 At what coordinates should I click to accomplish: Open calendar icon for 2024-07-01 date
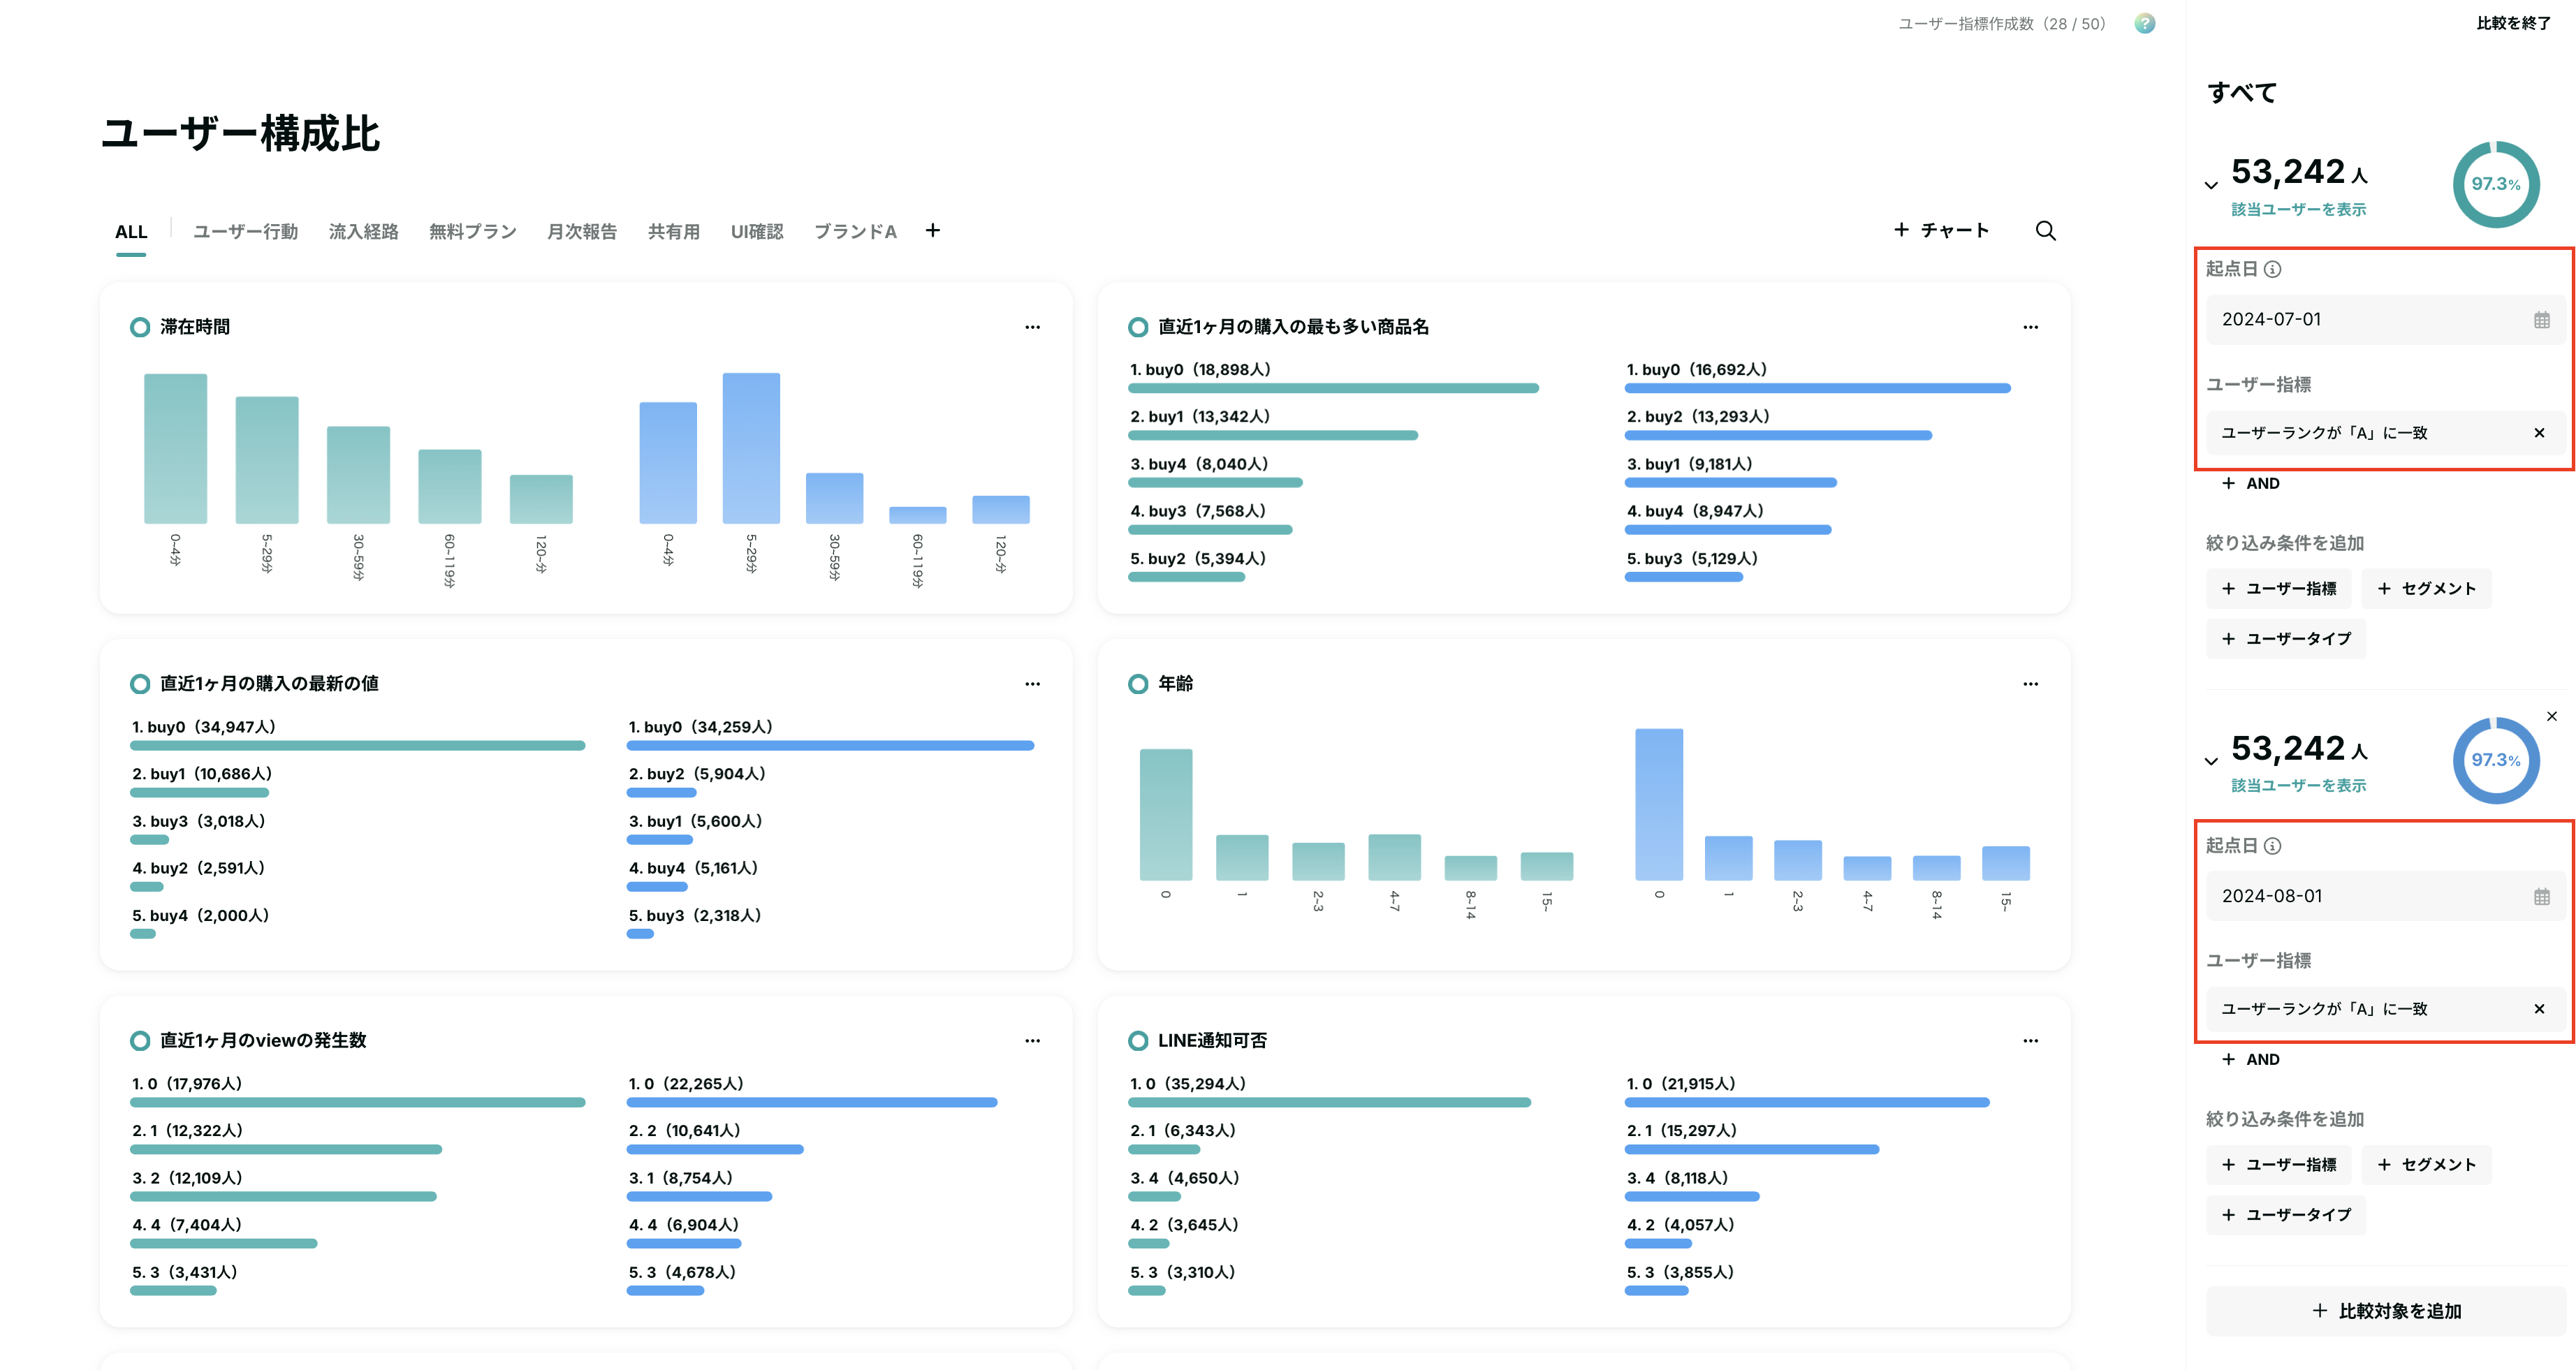click(2541, 320)
